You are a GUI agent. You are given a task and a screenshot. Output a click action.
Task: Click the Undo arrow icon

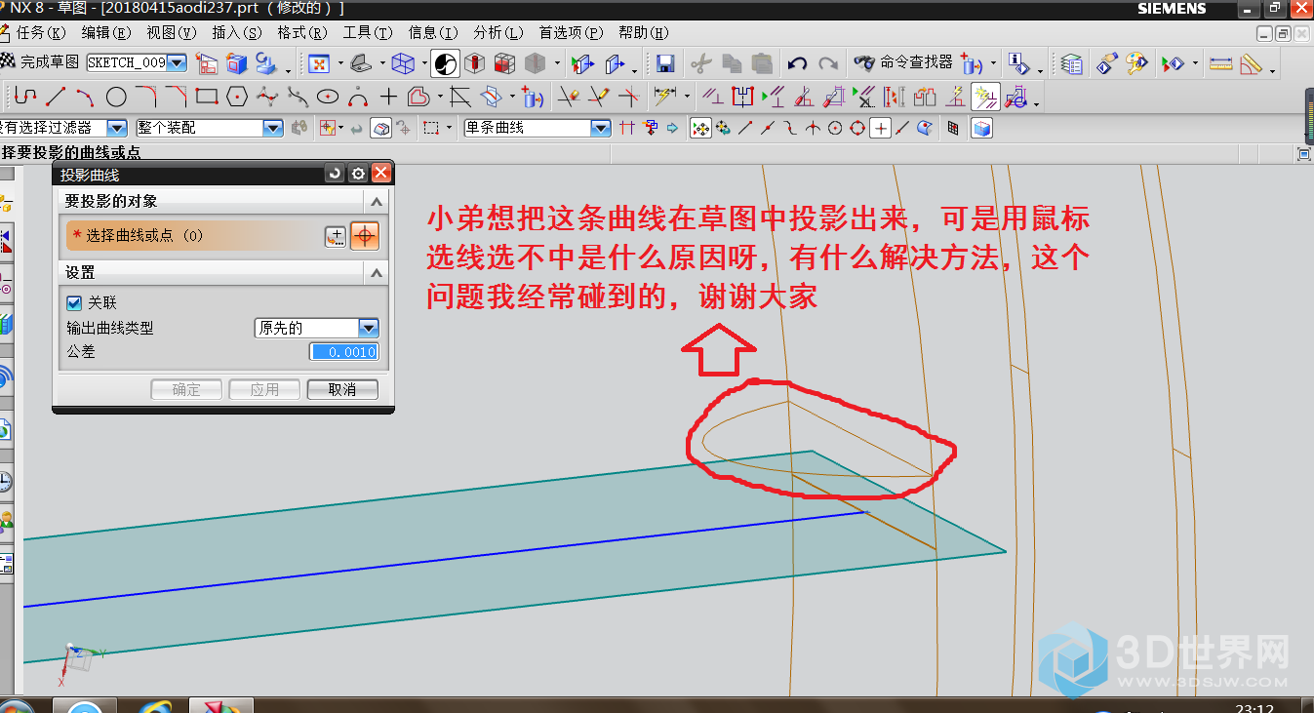point(797,63)
